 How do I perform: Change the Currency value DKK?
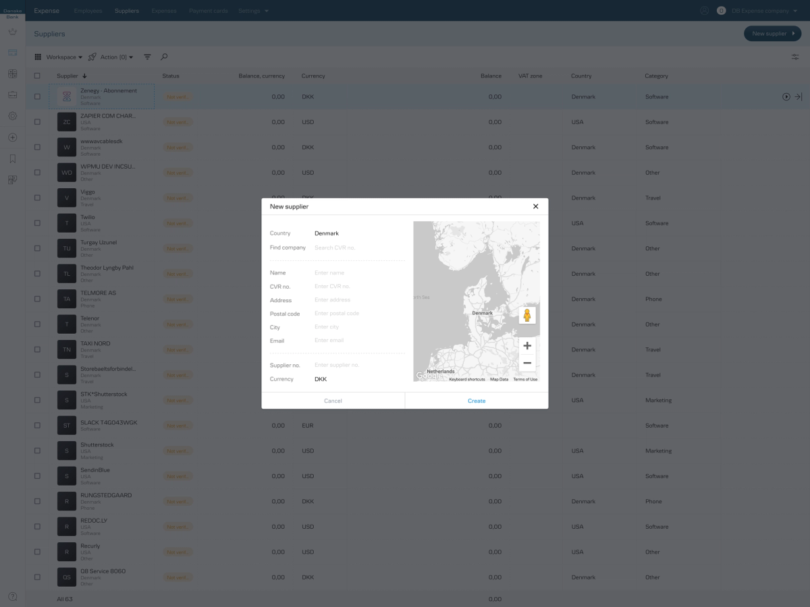click(321, 379)
